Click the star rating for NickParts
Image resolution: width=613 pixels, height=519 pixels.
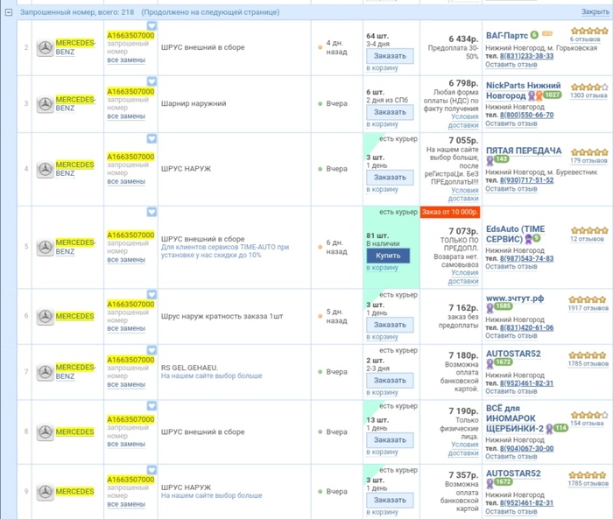pyautogui.click(x=589, y=87)
